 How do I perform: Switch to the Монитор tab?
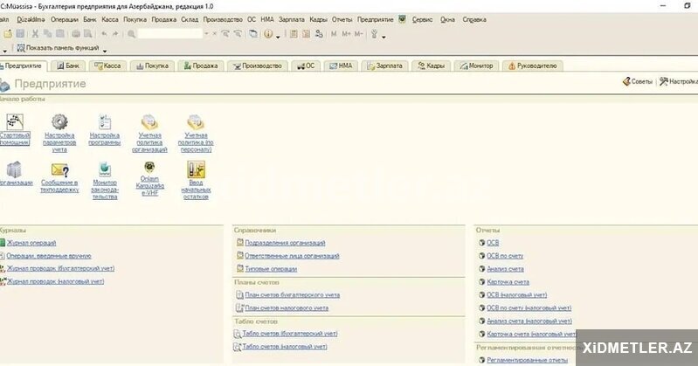(x=476, y=66)
